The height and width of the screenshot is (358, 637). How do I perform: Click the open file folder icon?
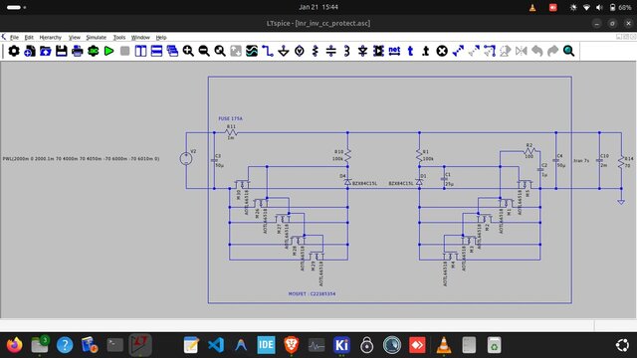coord(46,51)
